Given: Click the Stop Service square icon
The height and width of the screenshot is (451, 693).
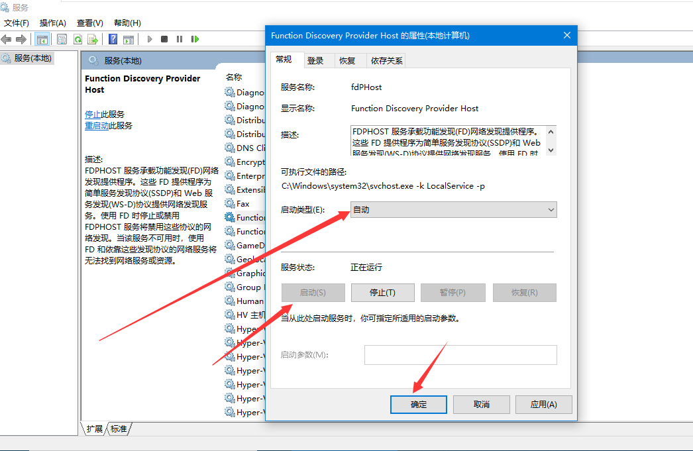Looking at the screenshot, I should 164,38.
